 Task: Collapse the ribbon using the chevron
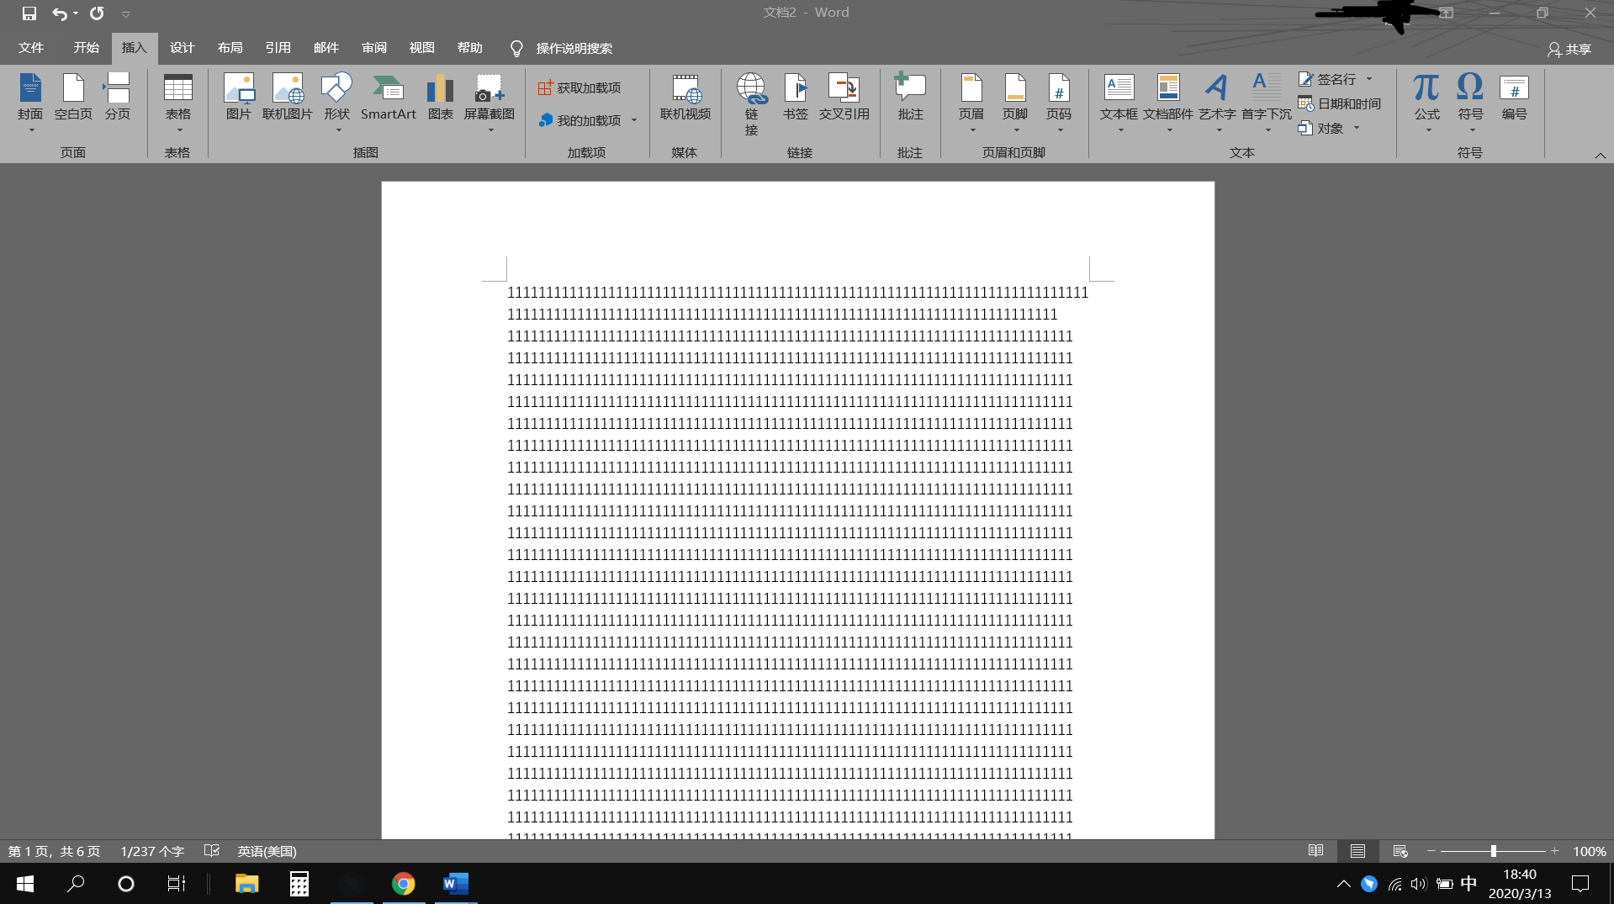point(1600,156)
